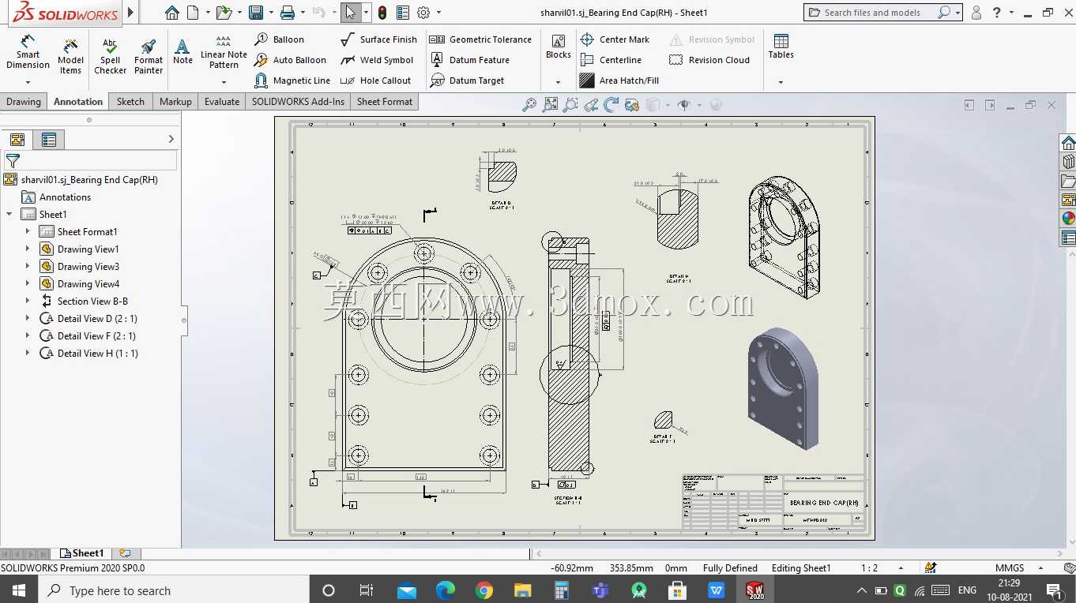This screenshot has height=603, width=1076.
Task: Open the Evaluate tab
Action: coord(222,102)
